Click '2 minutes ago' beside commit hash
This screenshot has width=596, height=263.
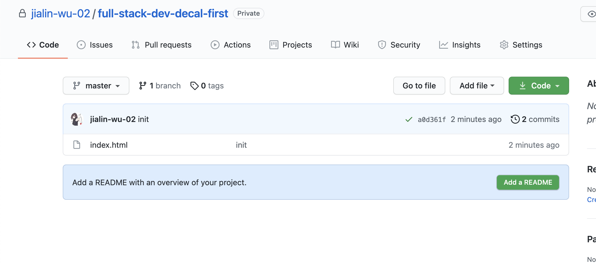pyautogui.click(x=476, y=119)
